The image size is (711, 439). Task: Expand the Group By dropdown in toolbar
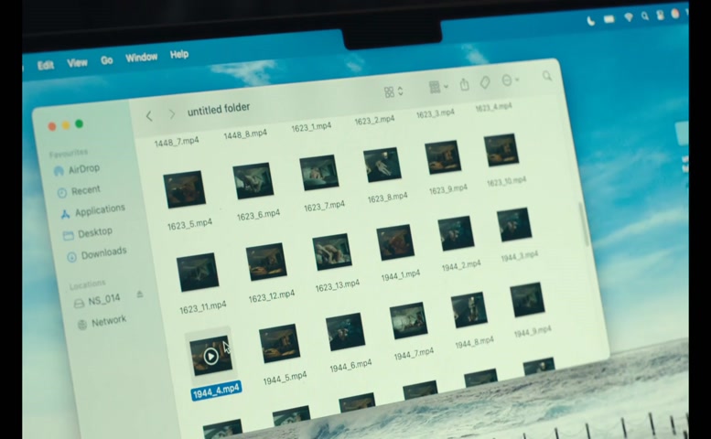(x=438, y=87)
